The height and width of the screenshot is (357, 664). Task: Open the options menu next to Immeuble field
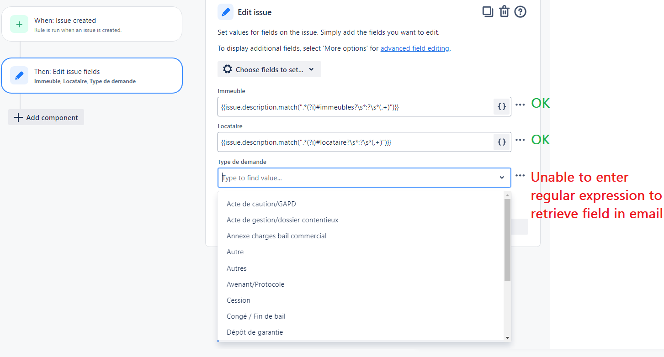point(520,105)
